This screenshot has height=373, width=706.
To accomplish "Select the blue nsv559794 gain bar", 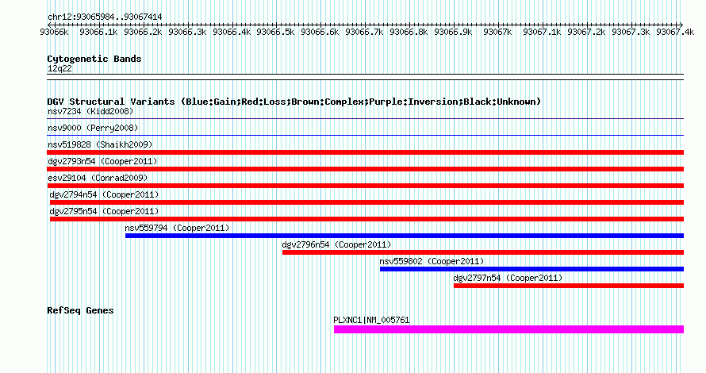I will point(405,236).
